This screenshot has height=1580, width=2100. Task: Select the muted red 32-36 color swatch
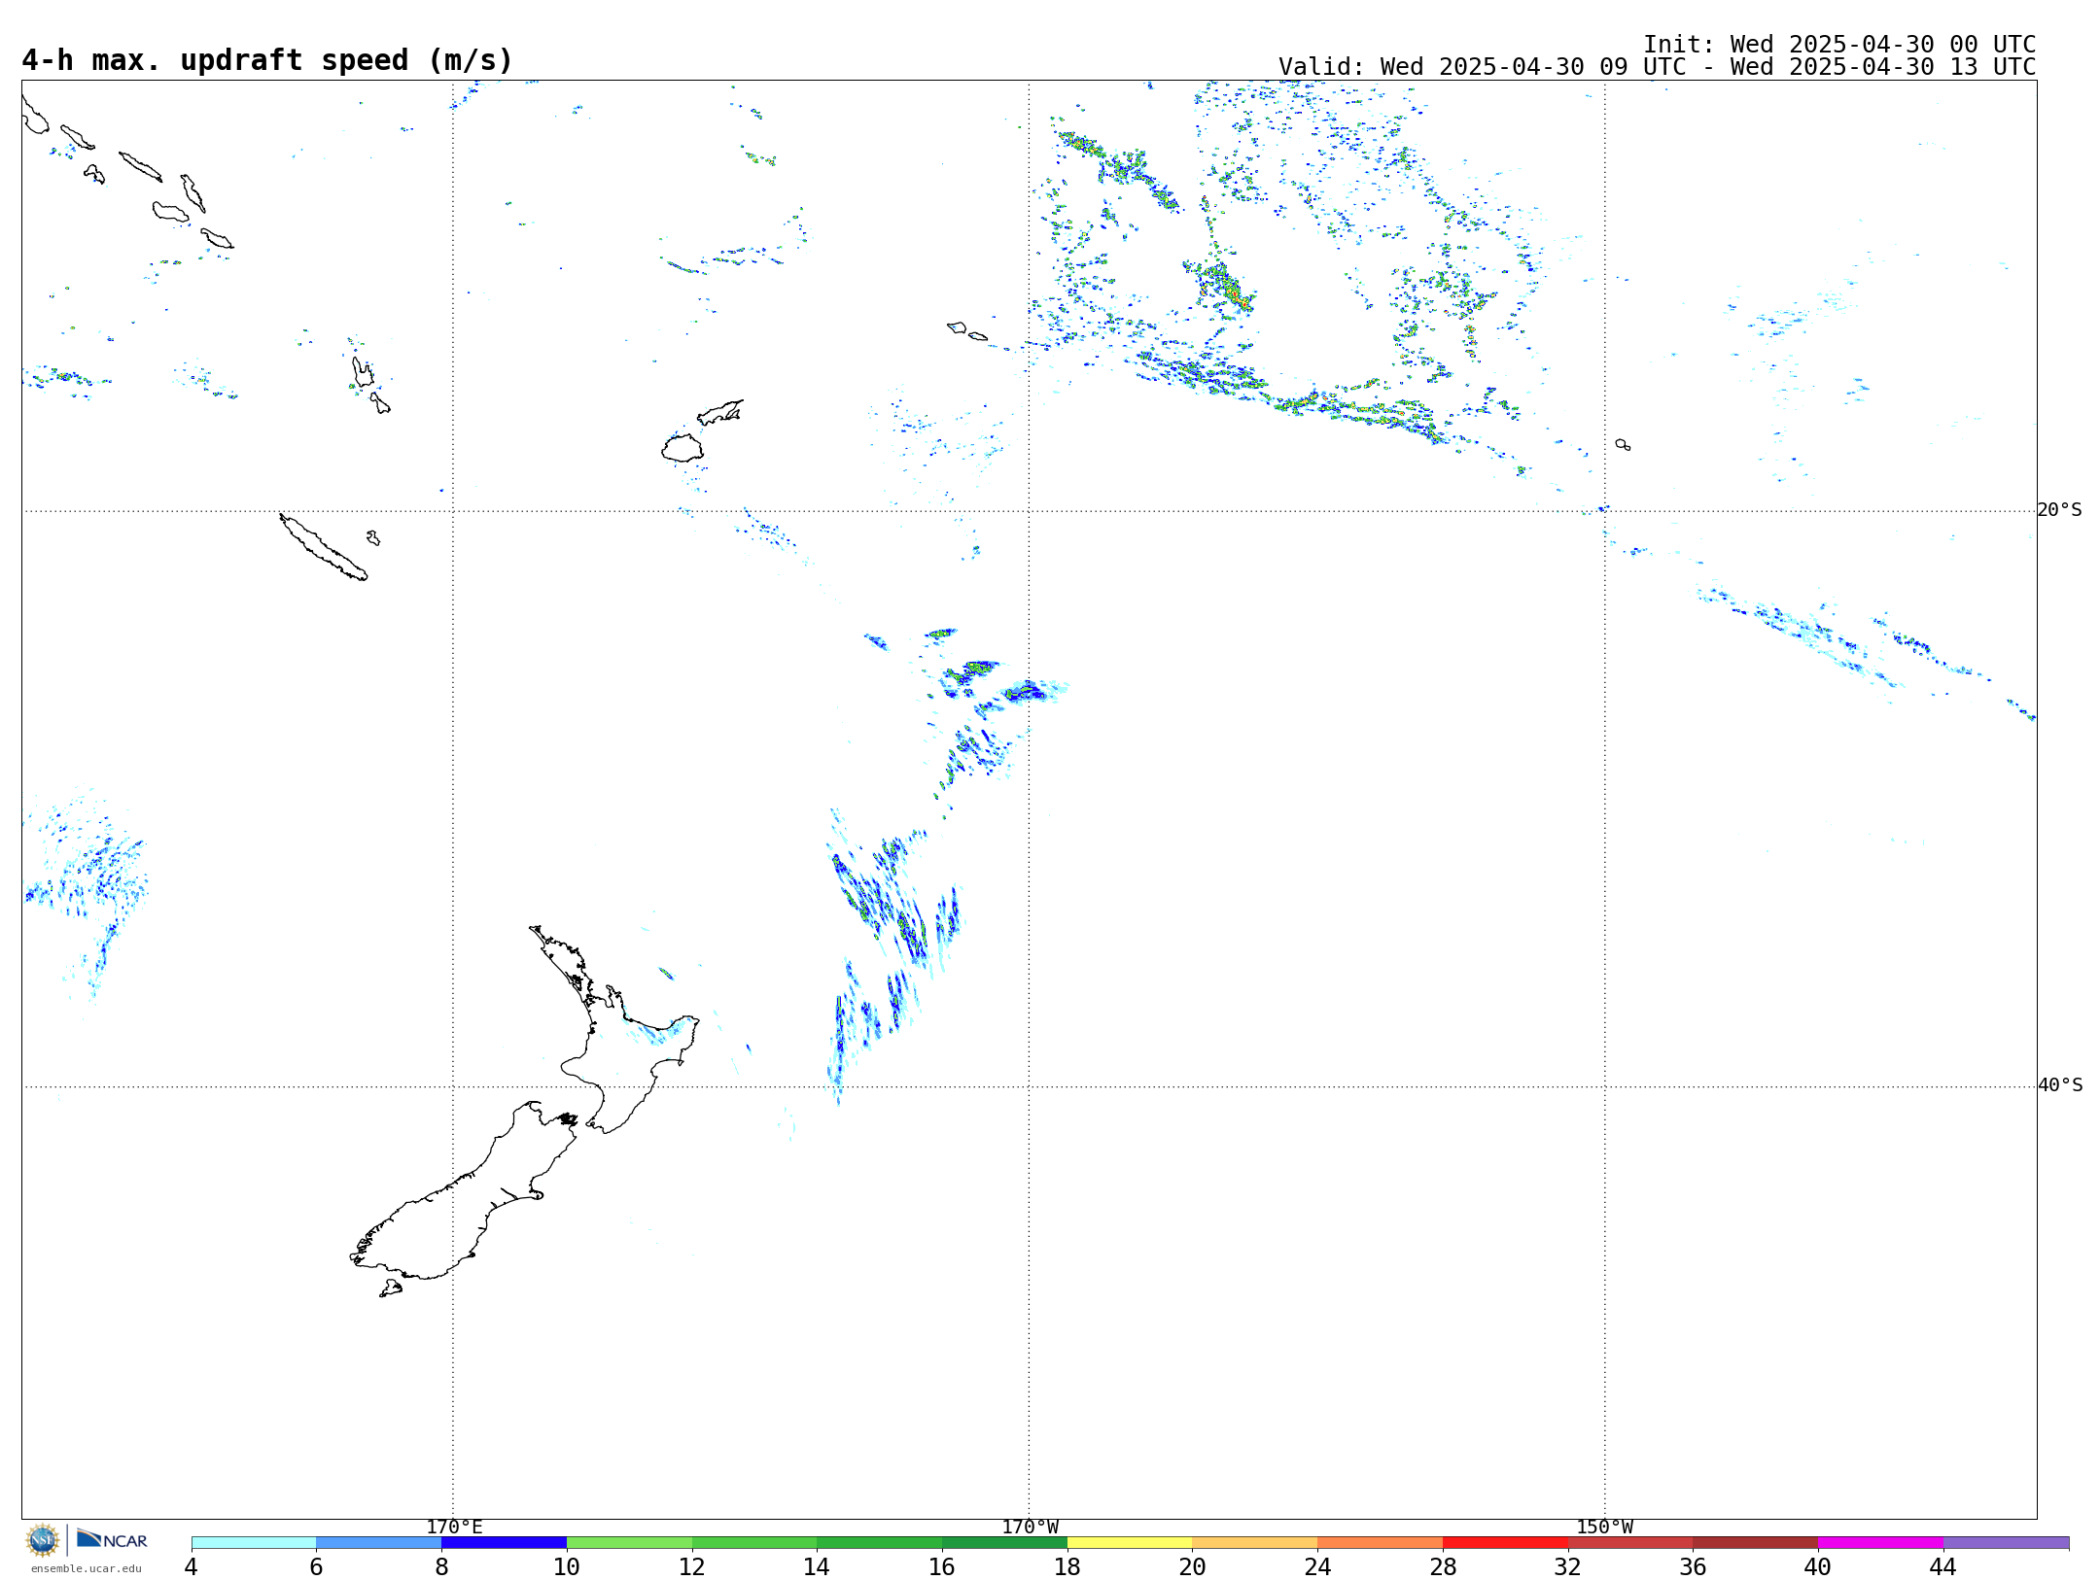[1630, 1543]
